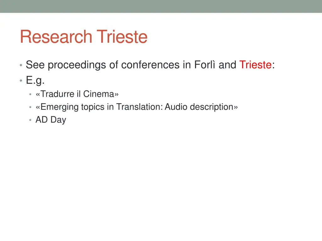Select the sub-bullet '«Tradurre il Cinema»'
This screenshot has width=322, height=241.
(x=77, y=94)
